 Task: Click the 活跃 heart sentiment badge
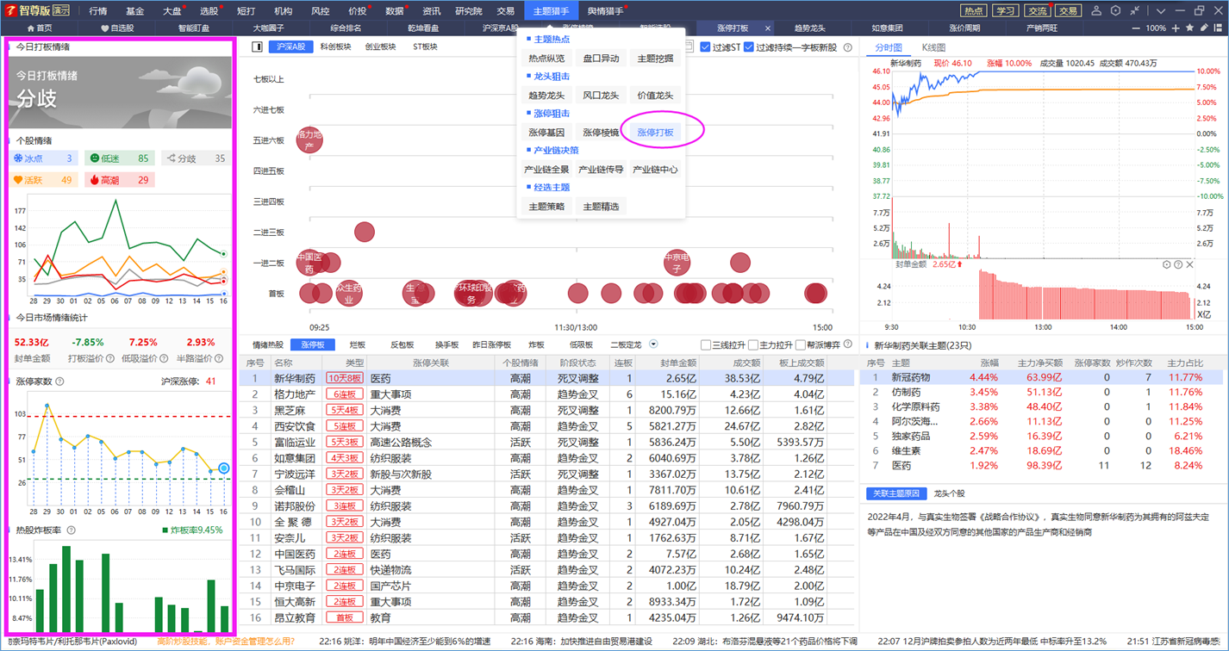(43, 180)
